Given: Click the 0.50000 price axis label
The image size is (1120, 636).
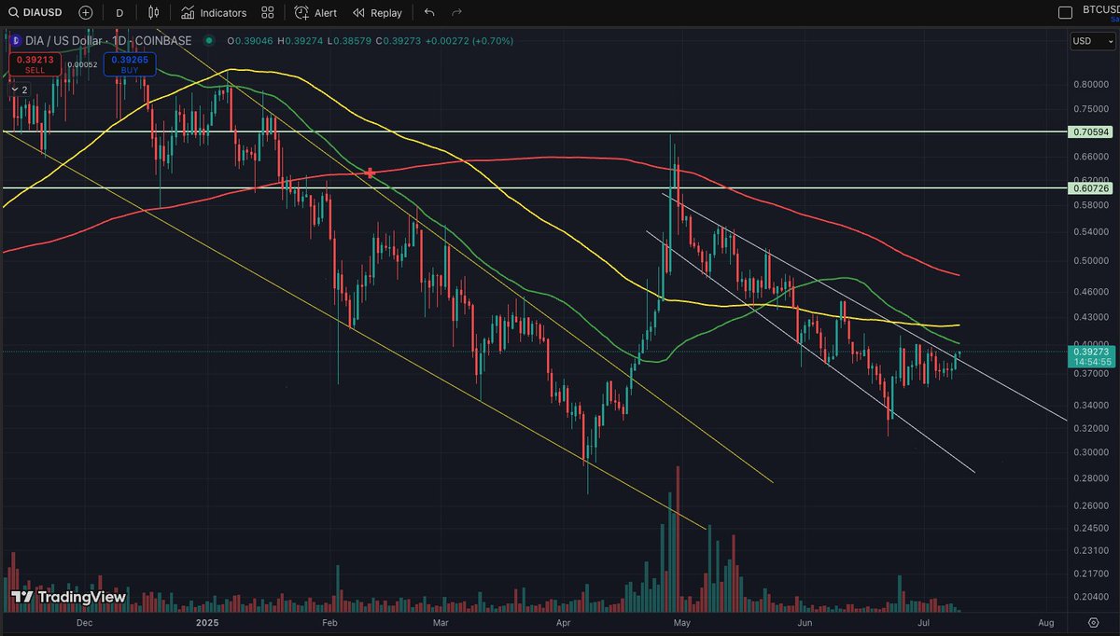Looking at the screenshot, I should pyautogui.click(x=1089, y=260).
